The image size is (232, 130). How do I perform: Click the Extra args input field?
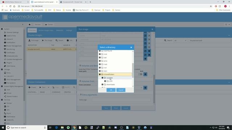(121, 100)
